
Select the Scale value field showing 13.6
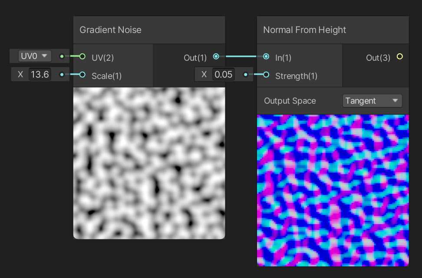[x=40, y=74]
